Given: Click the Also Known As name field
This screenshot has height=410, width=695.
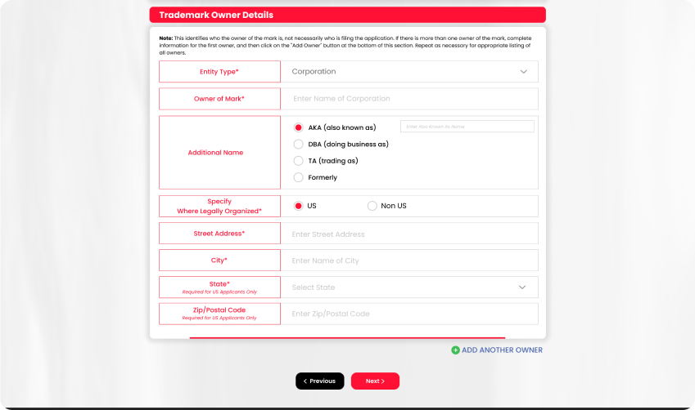Looking at the screenshot, I should [x=467, y=127].
